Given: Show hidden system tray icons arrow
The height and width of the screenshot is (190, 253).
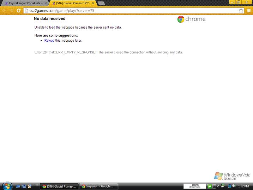Looking at the screenshot, I should pos(218,186).
